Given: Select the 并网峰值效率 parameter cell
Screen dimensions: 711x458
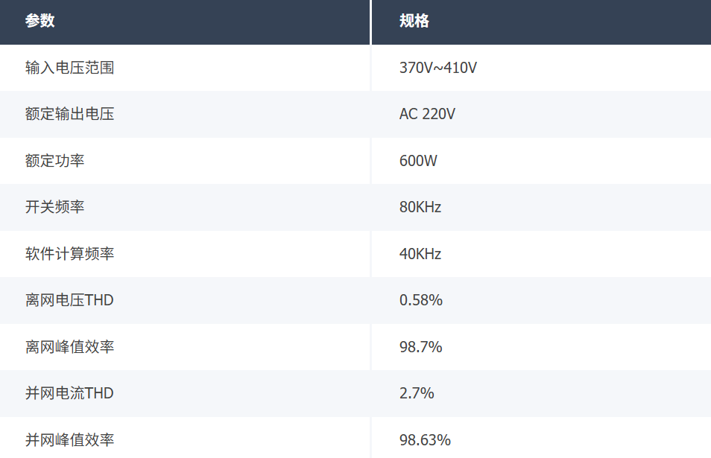Looking at the screenshot, I should [x=69, y=440].
